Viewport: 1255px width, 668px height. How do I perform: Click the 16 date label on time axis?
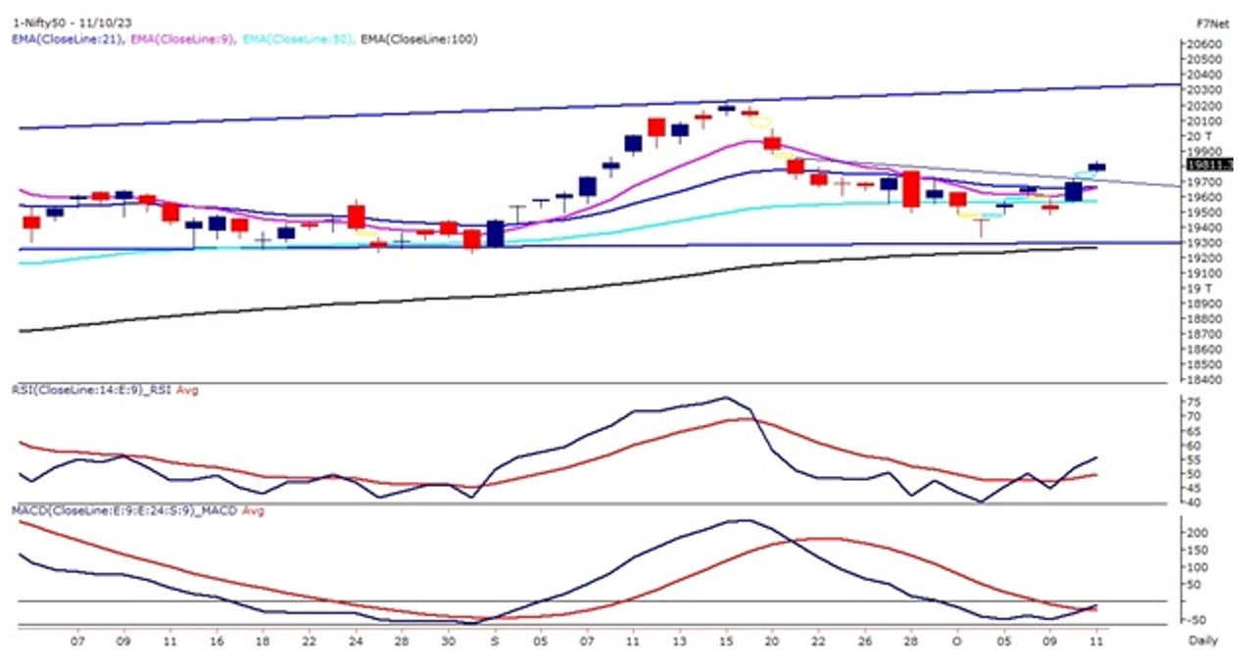pos(217,640)
